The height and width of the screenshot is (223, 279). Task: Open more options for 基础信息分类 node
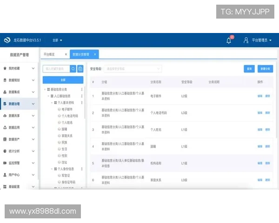82,89
